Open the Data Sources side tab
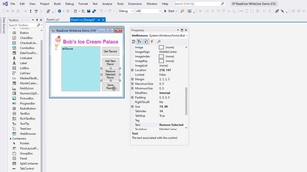This screenshot has height=172, width=307. pos(4,25)
